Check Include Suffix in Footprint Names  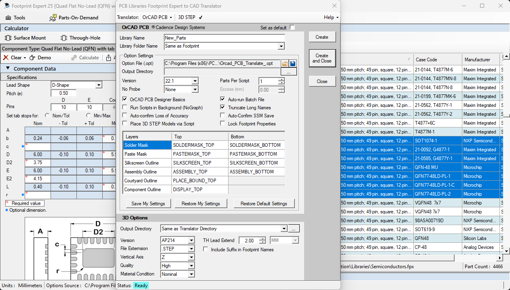[205, 249]
